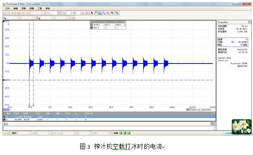Open the 工具 (Tools) menu
Viewport: 253px width, 155px height.
(x=40, y=8)
